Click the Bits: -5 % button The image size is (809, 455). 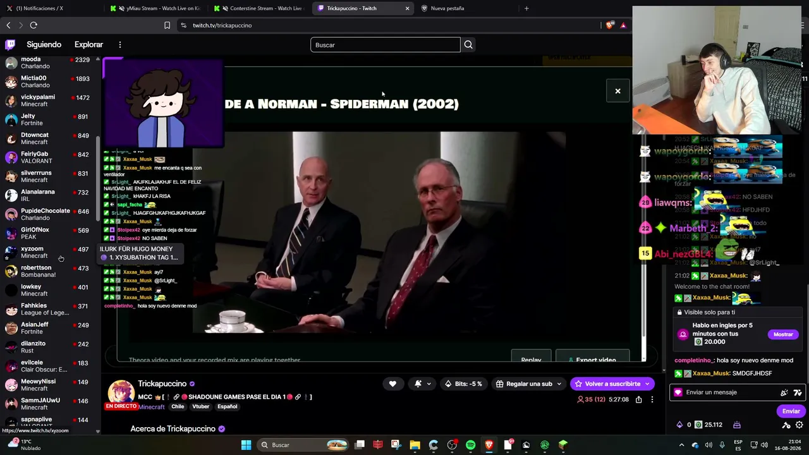pos(464,384)
